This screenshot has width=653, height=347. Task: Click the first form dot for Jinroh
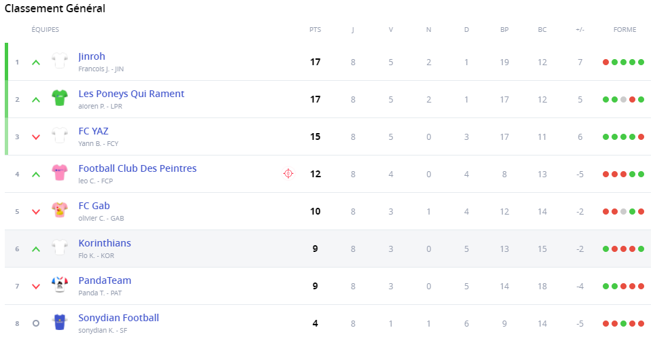click(x=605, y=62)
